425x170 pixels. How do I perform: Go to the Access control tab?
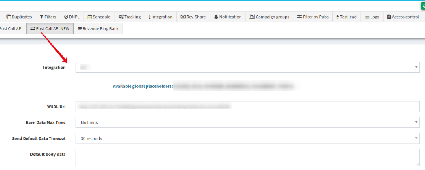point(403,17)
